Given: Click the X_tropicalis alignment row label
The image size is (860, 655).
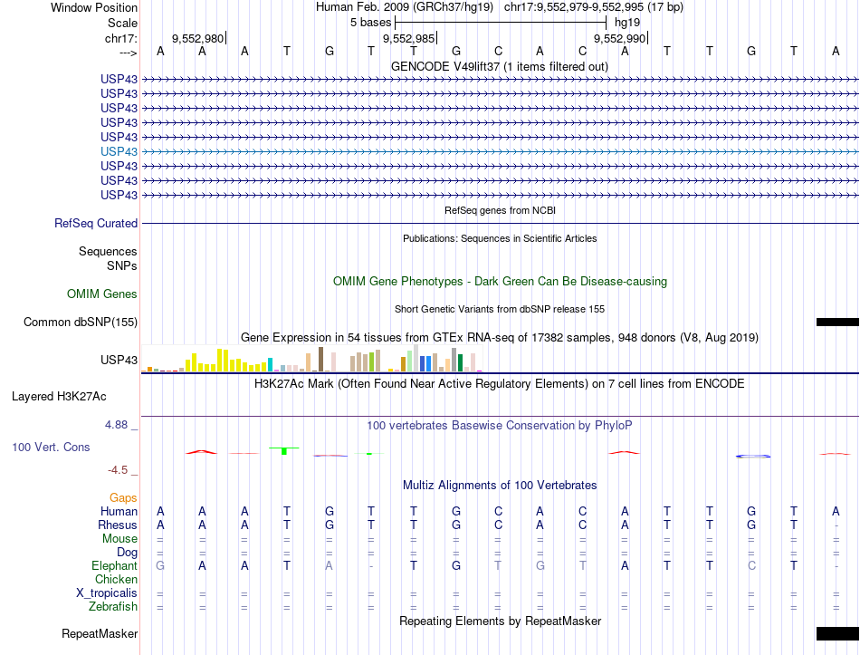Looking at the screenshot, I should click(107, 593).
